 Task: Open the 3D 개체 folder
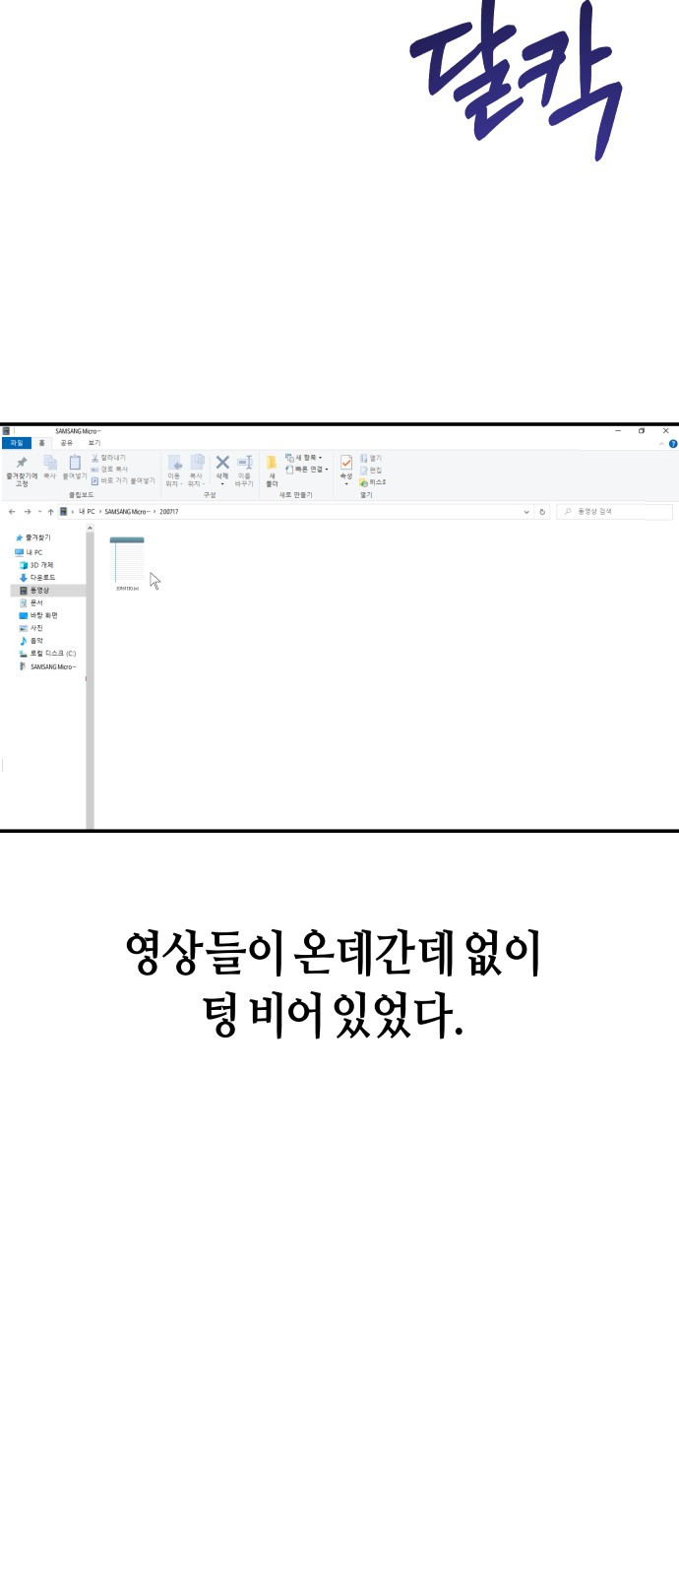pos(36,565)
